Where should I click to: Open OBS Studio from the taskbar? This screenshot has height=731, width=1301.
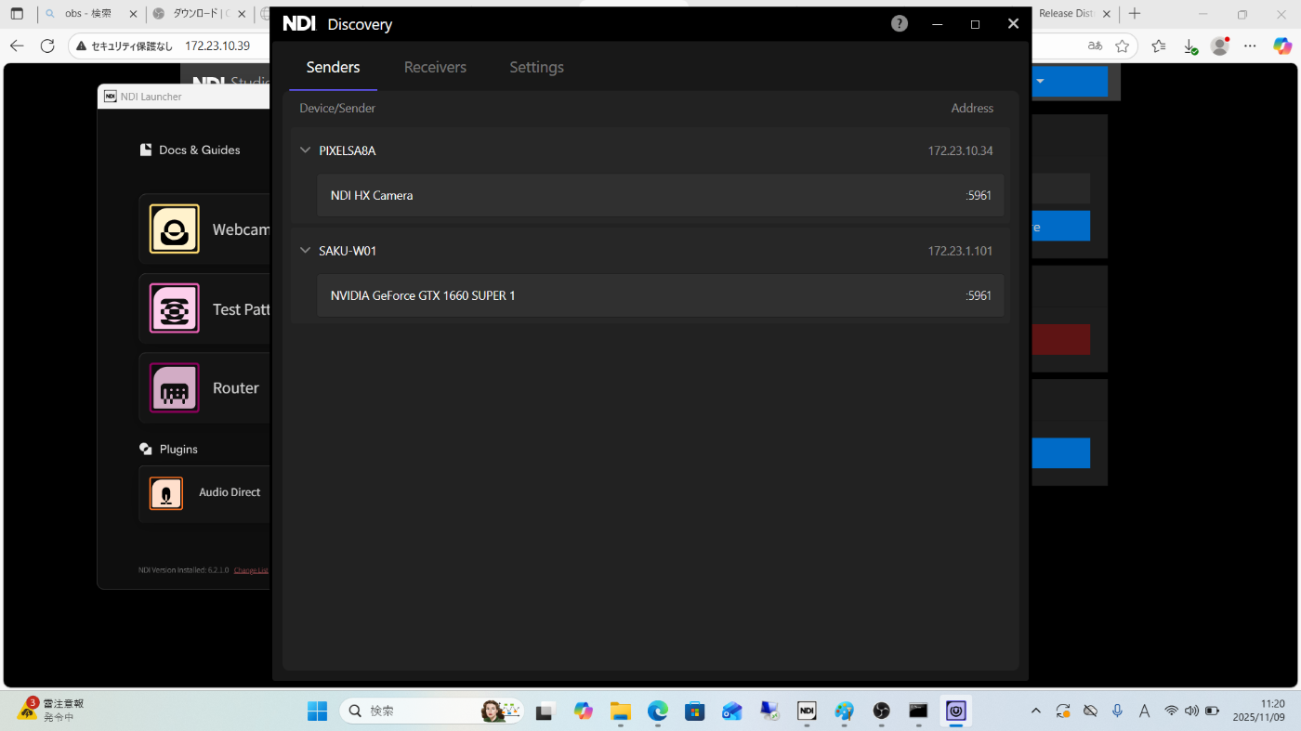coord(881,711)
